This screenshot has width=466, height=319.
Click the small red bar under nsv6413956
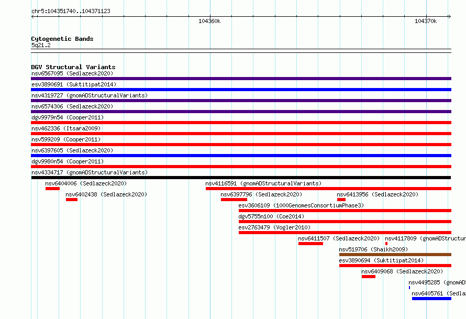[341, 200]
